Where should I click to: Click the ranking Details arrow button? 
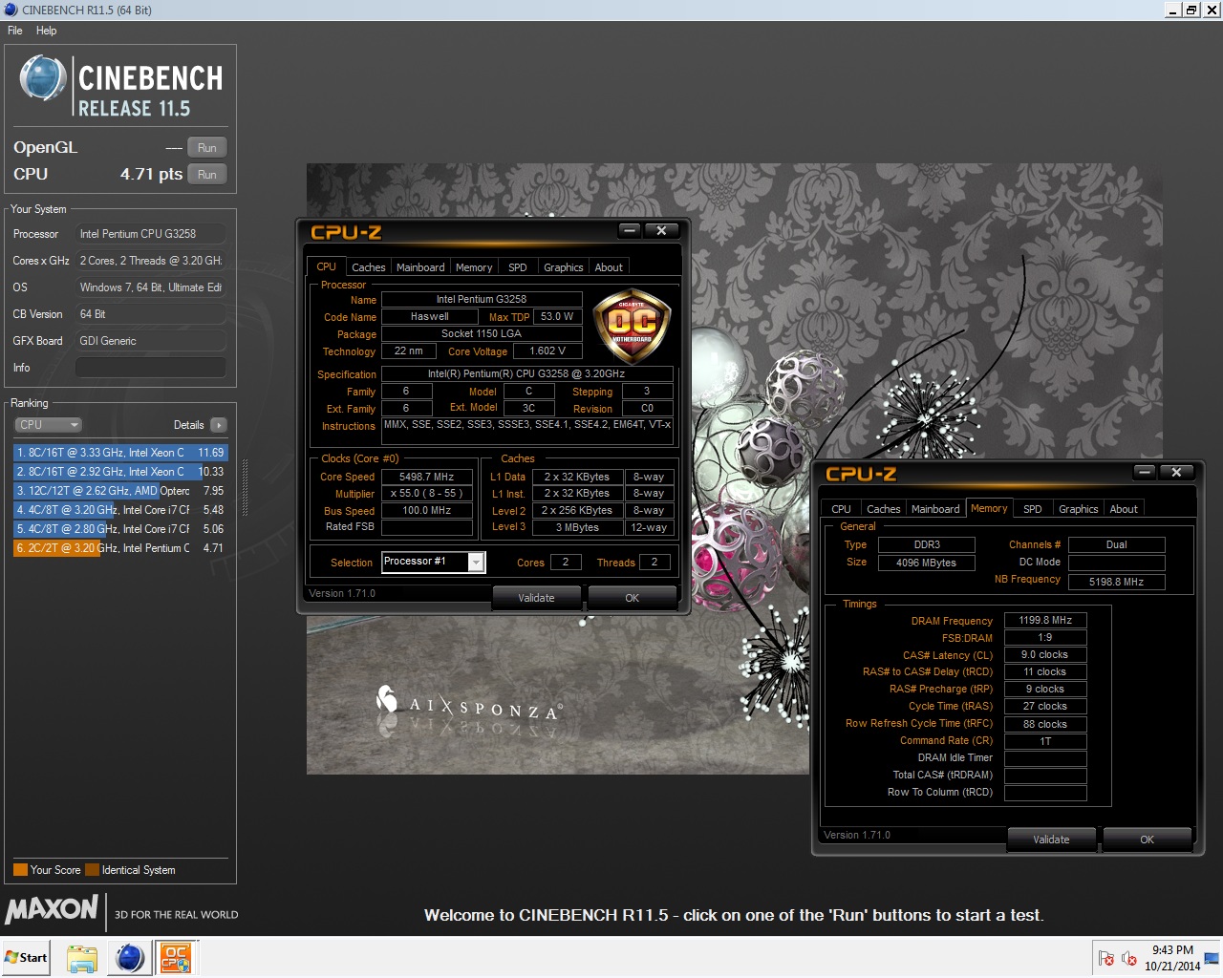[219, 425]
